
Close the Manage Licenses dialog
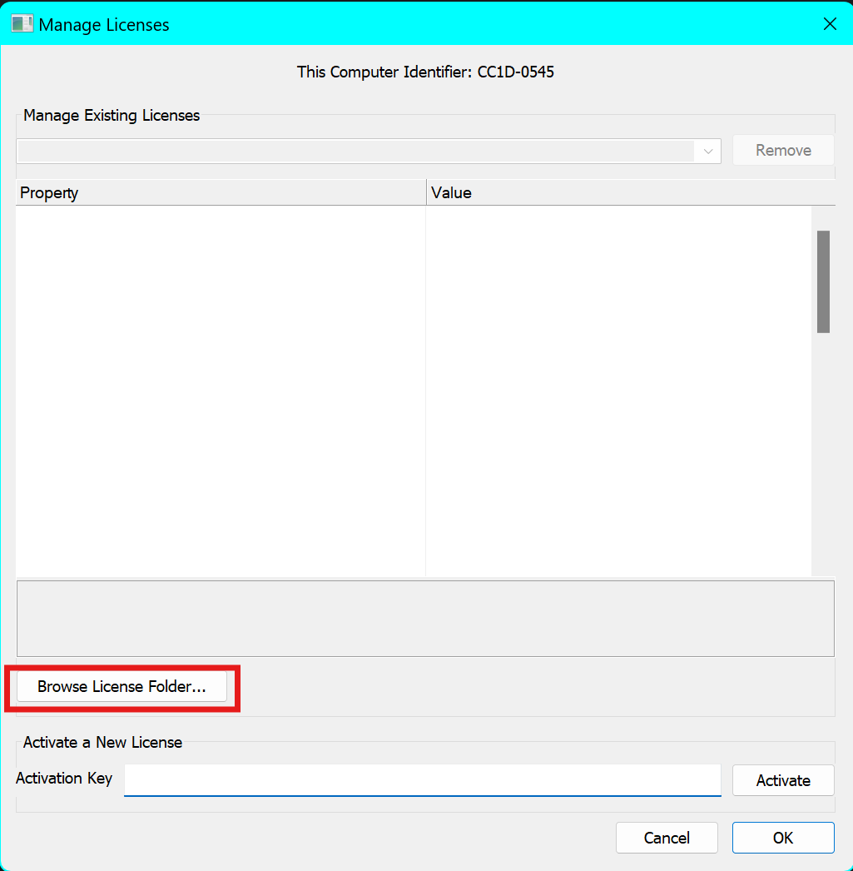[x=830, y=24]
